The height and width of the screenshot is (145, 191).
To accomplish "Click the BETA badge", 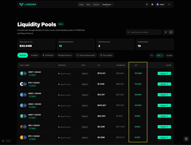I will (61, 24).
